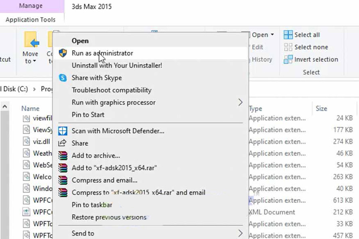
Task: Click the viz.dll file icon
Action: (x=26, y=141)
